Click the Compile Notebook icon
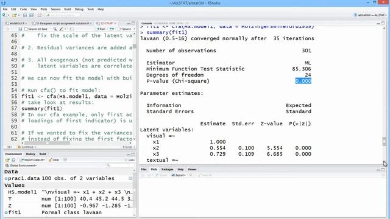The width and height of the screenshot is (390, 219). point(71,29)
